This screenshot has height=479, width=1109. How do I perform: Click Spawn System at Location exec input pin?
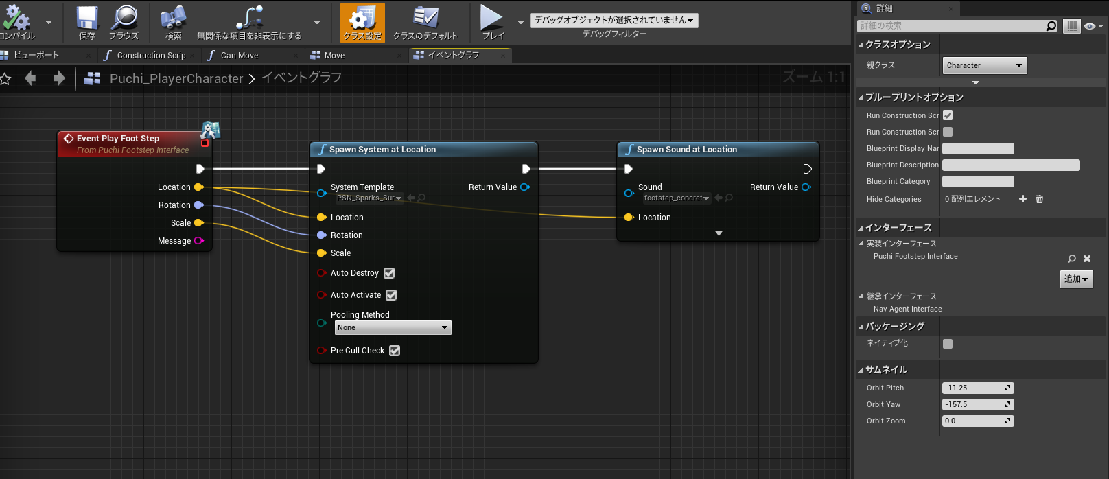coord(320,169)
